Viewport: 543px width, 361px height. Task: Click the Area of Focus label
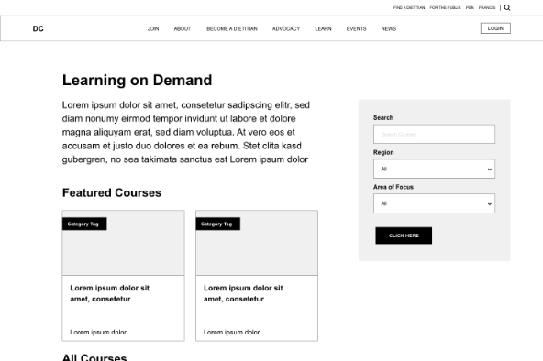tap(393, 187)
